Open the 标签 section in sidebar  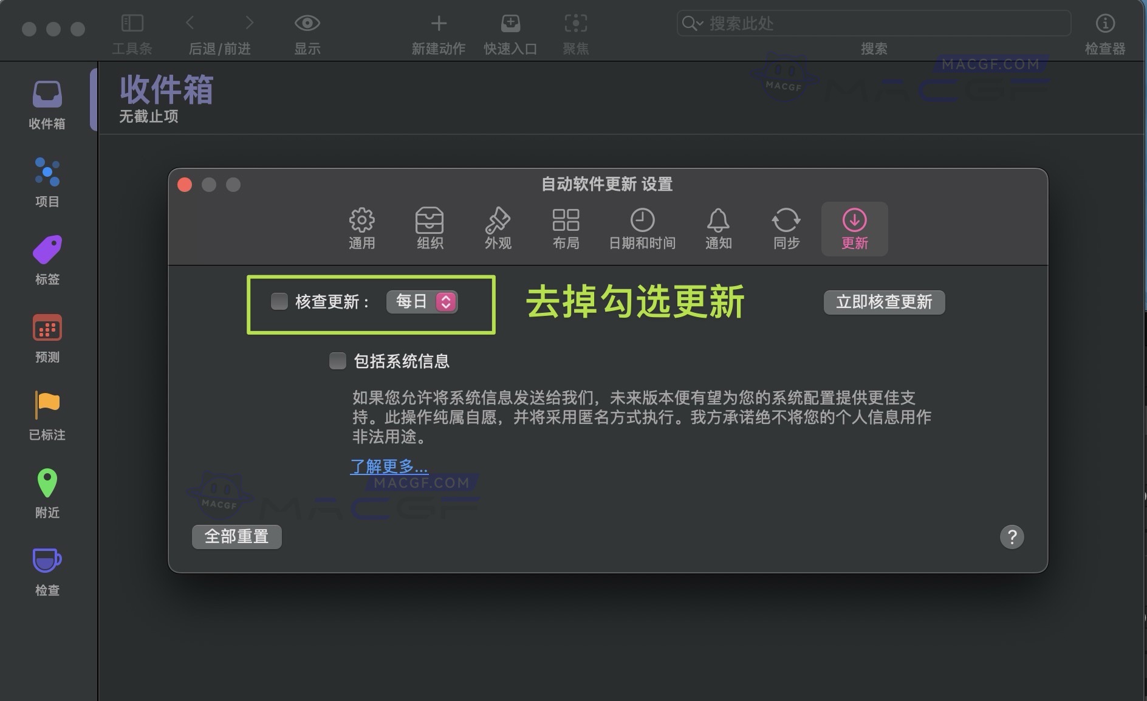pos(47,256)
